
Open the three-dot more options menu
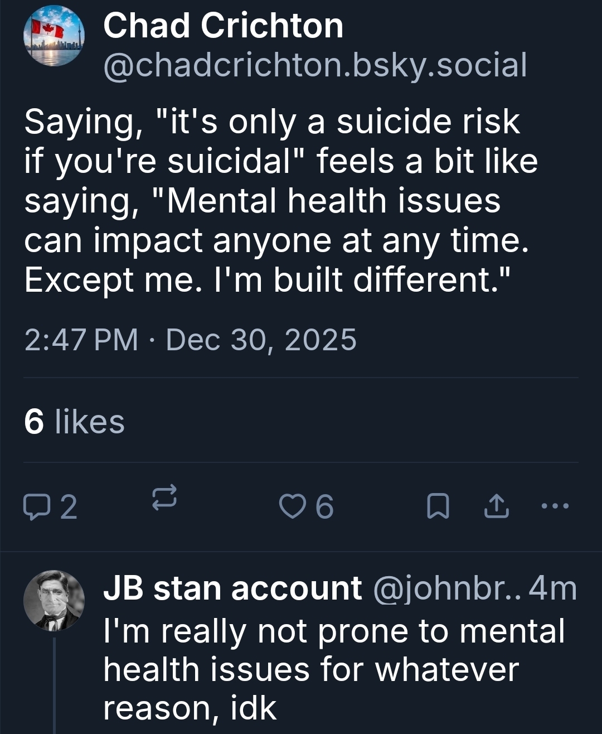555,506
